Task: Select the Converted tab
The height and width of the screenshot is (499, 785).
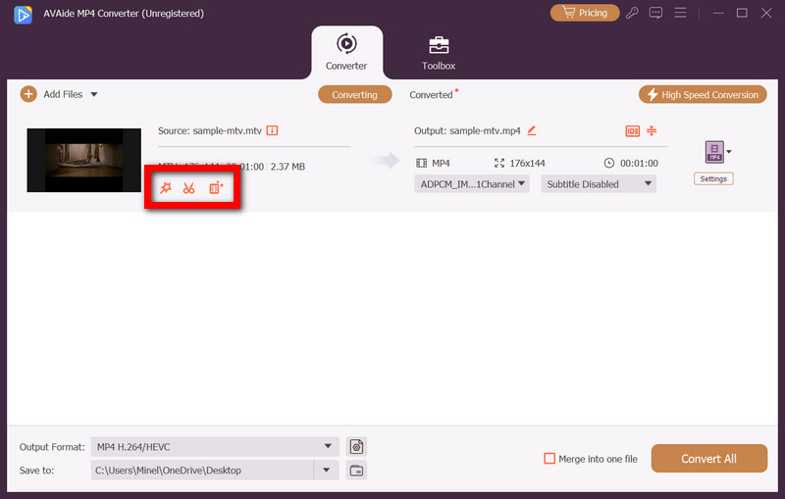Action: click(x=432, y=95)
